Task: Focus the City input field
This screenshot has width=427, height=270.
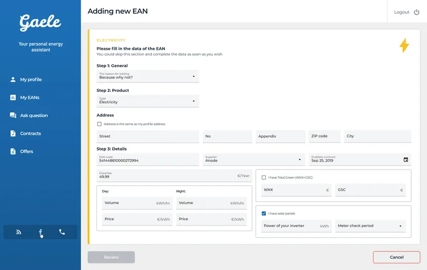Action: 377,136
